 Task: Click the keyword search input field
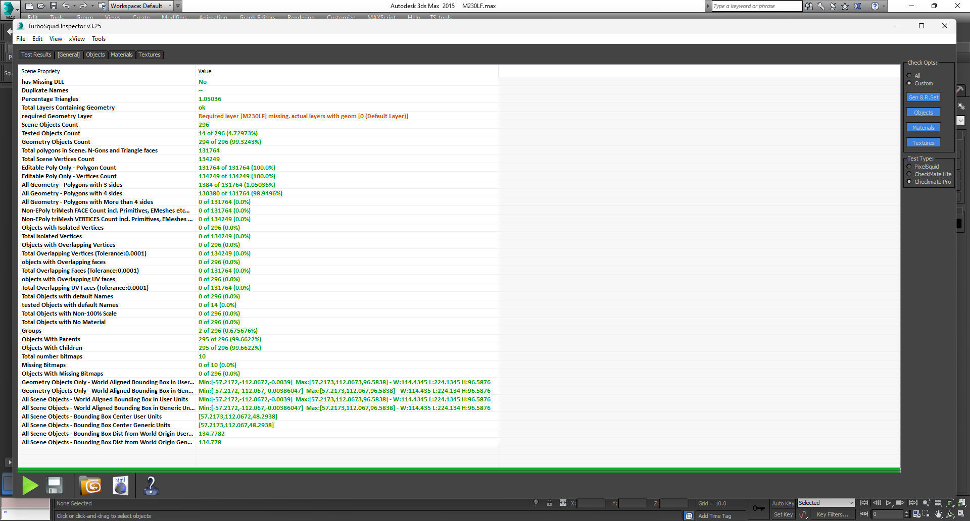757,6
